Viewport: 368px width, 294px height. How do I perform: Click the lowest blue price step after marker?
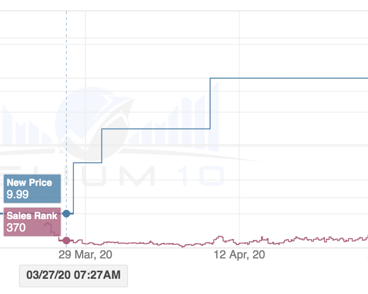click(x=88, y=163)
